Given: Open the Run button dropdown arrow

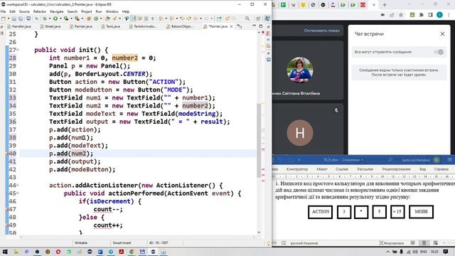Looking at the screenshot, I should point(60,18).
